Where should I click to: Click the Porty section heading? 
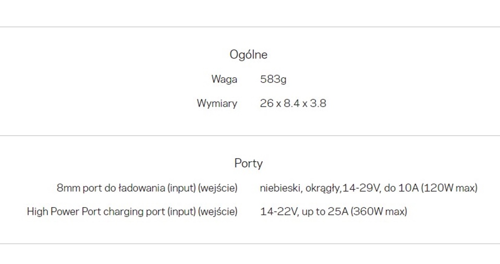pos(248,163)
